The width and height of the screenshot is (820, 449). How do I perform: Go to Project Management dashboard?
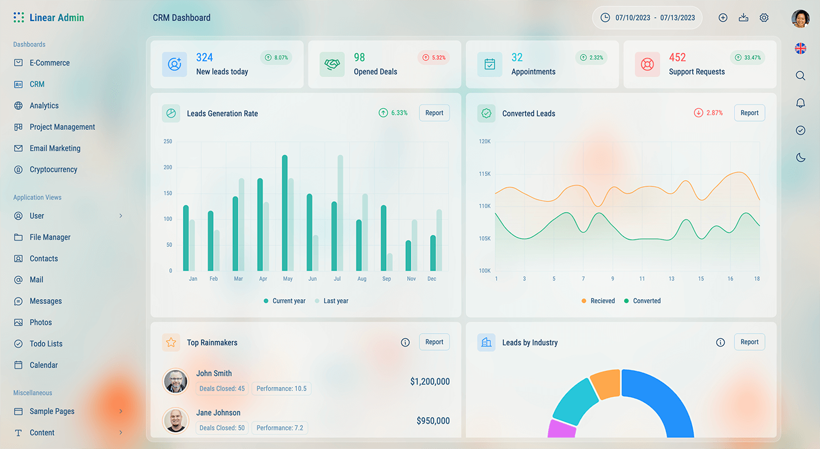tap(62, 127)
